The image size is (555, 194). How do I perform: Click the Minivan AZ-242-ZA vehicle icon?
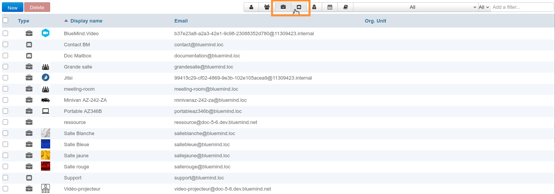[x=46, y=100]
